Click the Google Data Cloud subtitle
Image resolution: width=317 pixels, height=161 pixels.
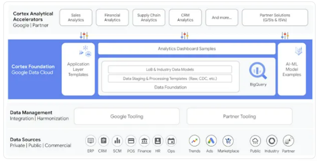pos(32,73)
